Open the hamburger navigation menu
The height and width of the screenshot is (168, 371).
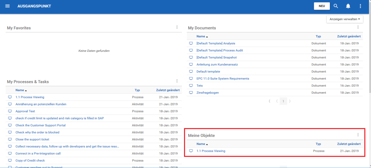(7, 6)
